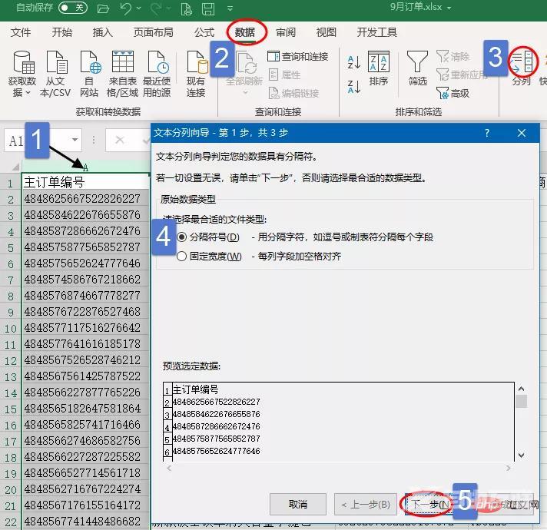Switch to the 公式 (Formulas) tab
Screen dimensions: 547x530
(204, 33)
